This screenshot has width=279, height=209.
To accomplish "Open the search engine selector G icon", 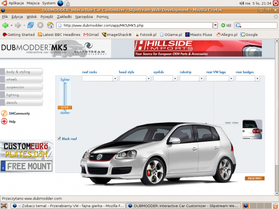I will click(238, 26).
